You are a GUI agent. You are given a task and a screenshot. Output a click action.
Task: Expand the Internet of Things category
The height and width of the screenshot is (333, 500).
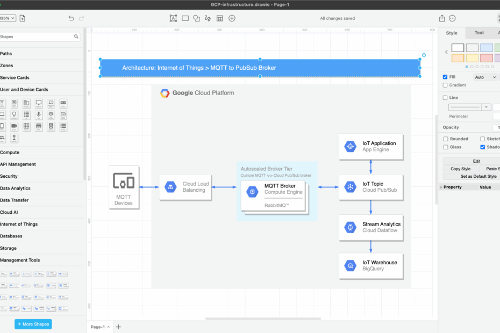tap(19, 224)
